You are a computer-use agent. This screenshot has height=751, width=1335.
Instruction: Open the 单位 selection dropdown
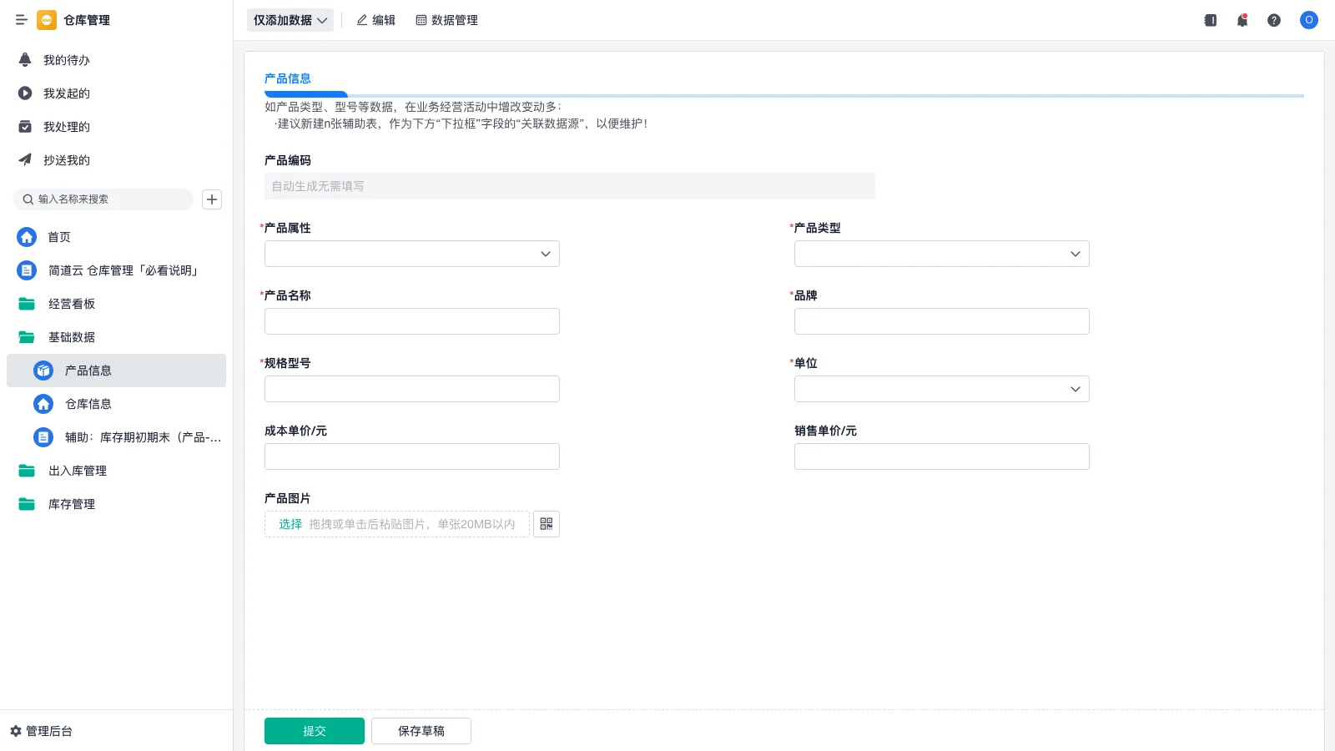click(941, 389)
